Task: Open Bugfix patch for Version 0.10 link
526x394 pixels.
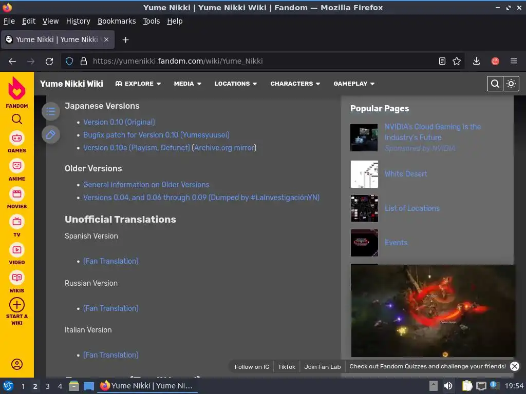Action: coord(156,135)
